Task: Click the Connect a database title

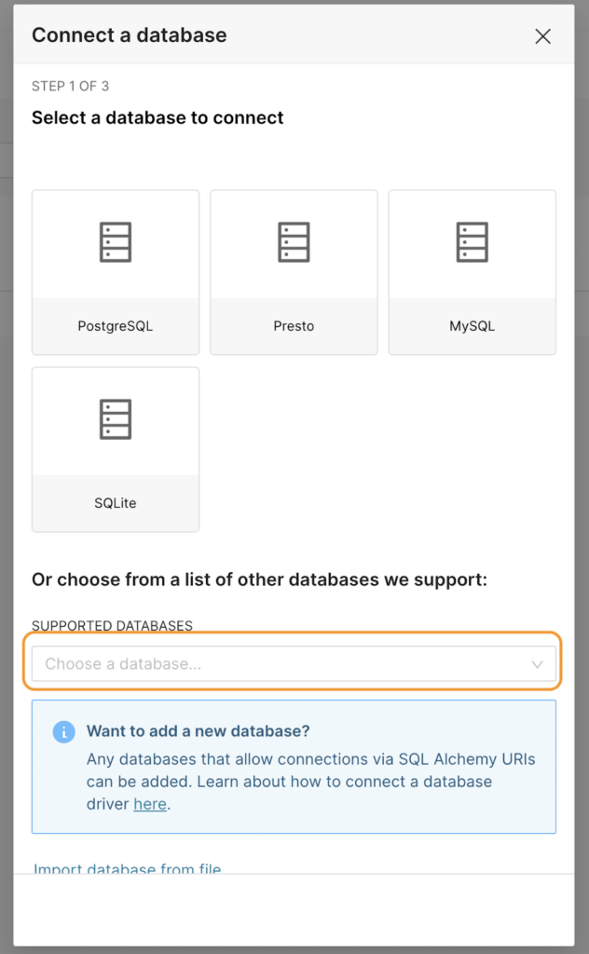Action: (x=129, y=35)
